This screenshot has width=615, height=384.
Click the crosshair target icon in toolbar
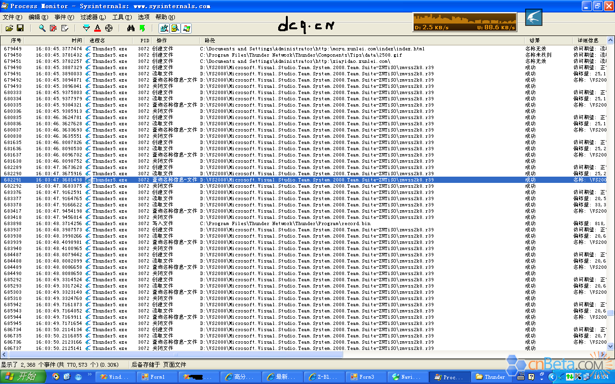(x=109, y=28)
